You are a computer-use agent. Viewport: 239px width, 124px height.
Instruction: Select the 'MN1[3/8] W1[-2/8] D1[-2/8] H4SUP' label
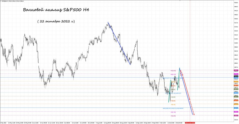pos(173,108)
